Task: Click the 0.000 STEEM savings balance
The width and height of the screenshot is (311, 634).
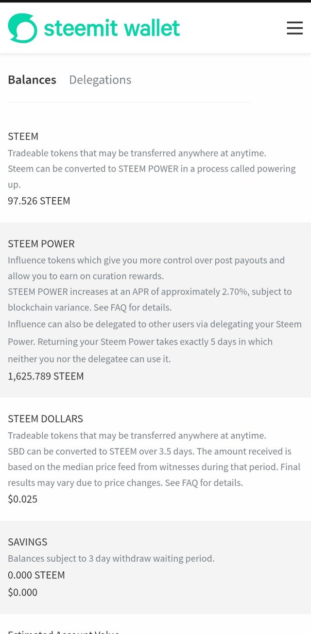Action: point(36,575)
